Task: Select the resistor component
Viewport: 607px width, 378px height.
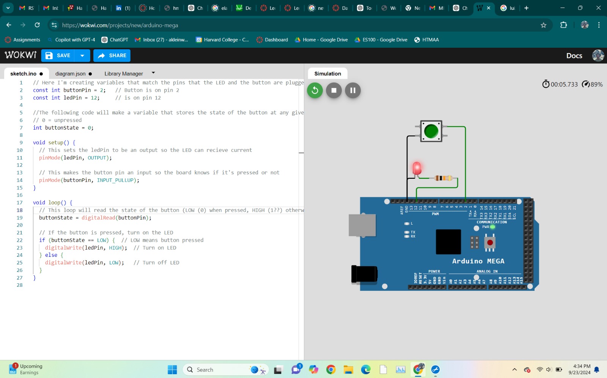Action: tap(443, 178)
